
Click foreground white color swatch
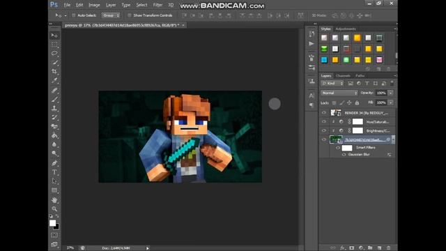click(x=52, y=223)
